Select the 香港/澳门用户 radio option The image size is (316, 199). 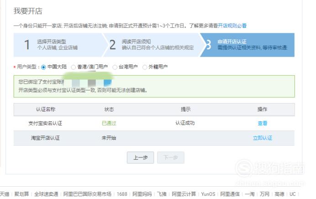pyautogui.click(x=74, y=67)
